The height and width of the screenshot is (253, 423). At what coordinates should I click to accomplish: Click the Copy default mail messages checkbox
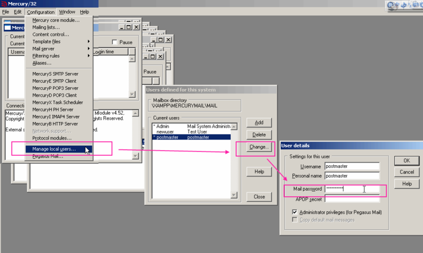pyautogui.click(x=295, y=219)
